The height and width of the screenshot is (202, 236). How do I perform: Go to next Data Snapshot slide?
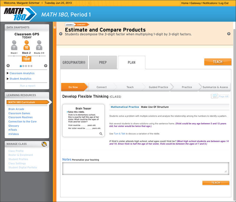click(x=46, y=66)
